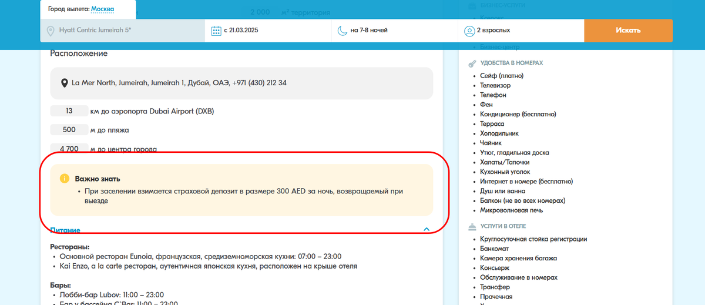
Task: Click Круглосуточная стойка регистрации item
Action: click(x=533, y=239)
